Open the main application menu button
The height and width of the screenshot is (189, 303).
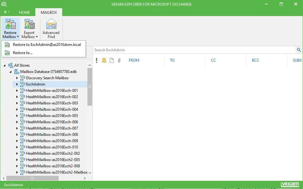(7, 12)
